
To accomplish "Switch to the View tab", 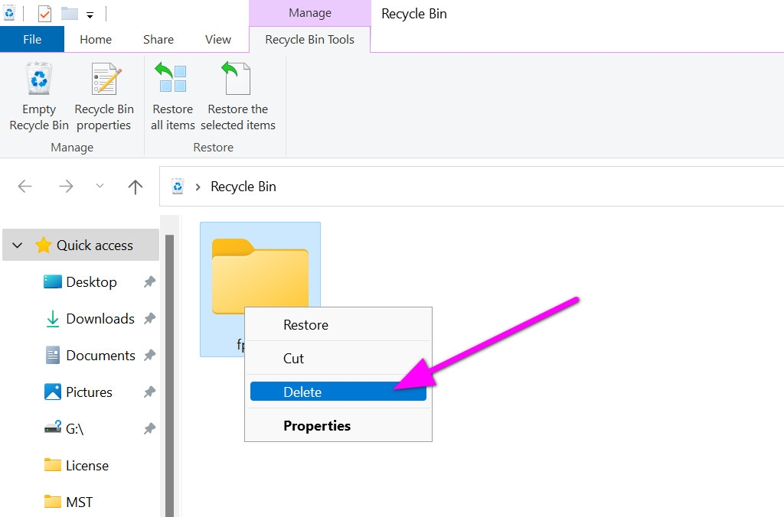I will (x=217, y=39).
